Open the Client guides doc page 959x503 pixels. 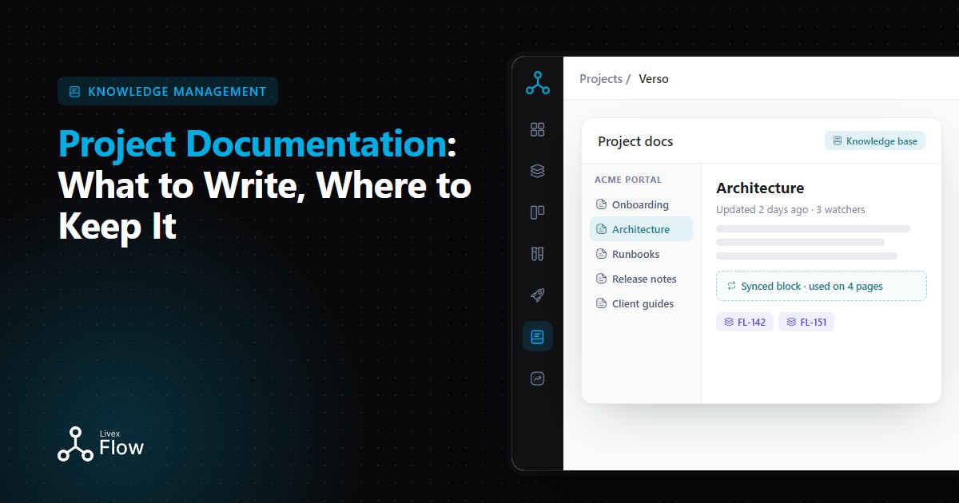641,303
